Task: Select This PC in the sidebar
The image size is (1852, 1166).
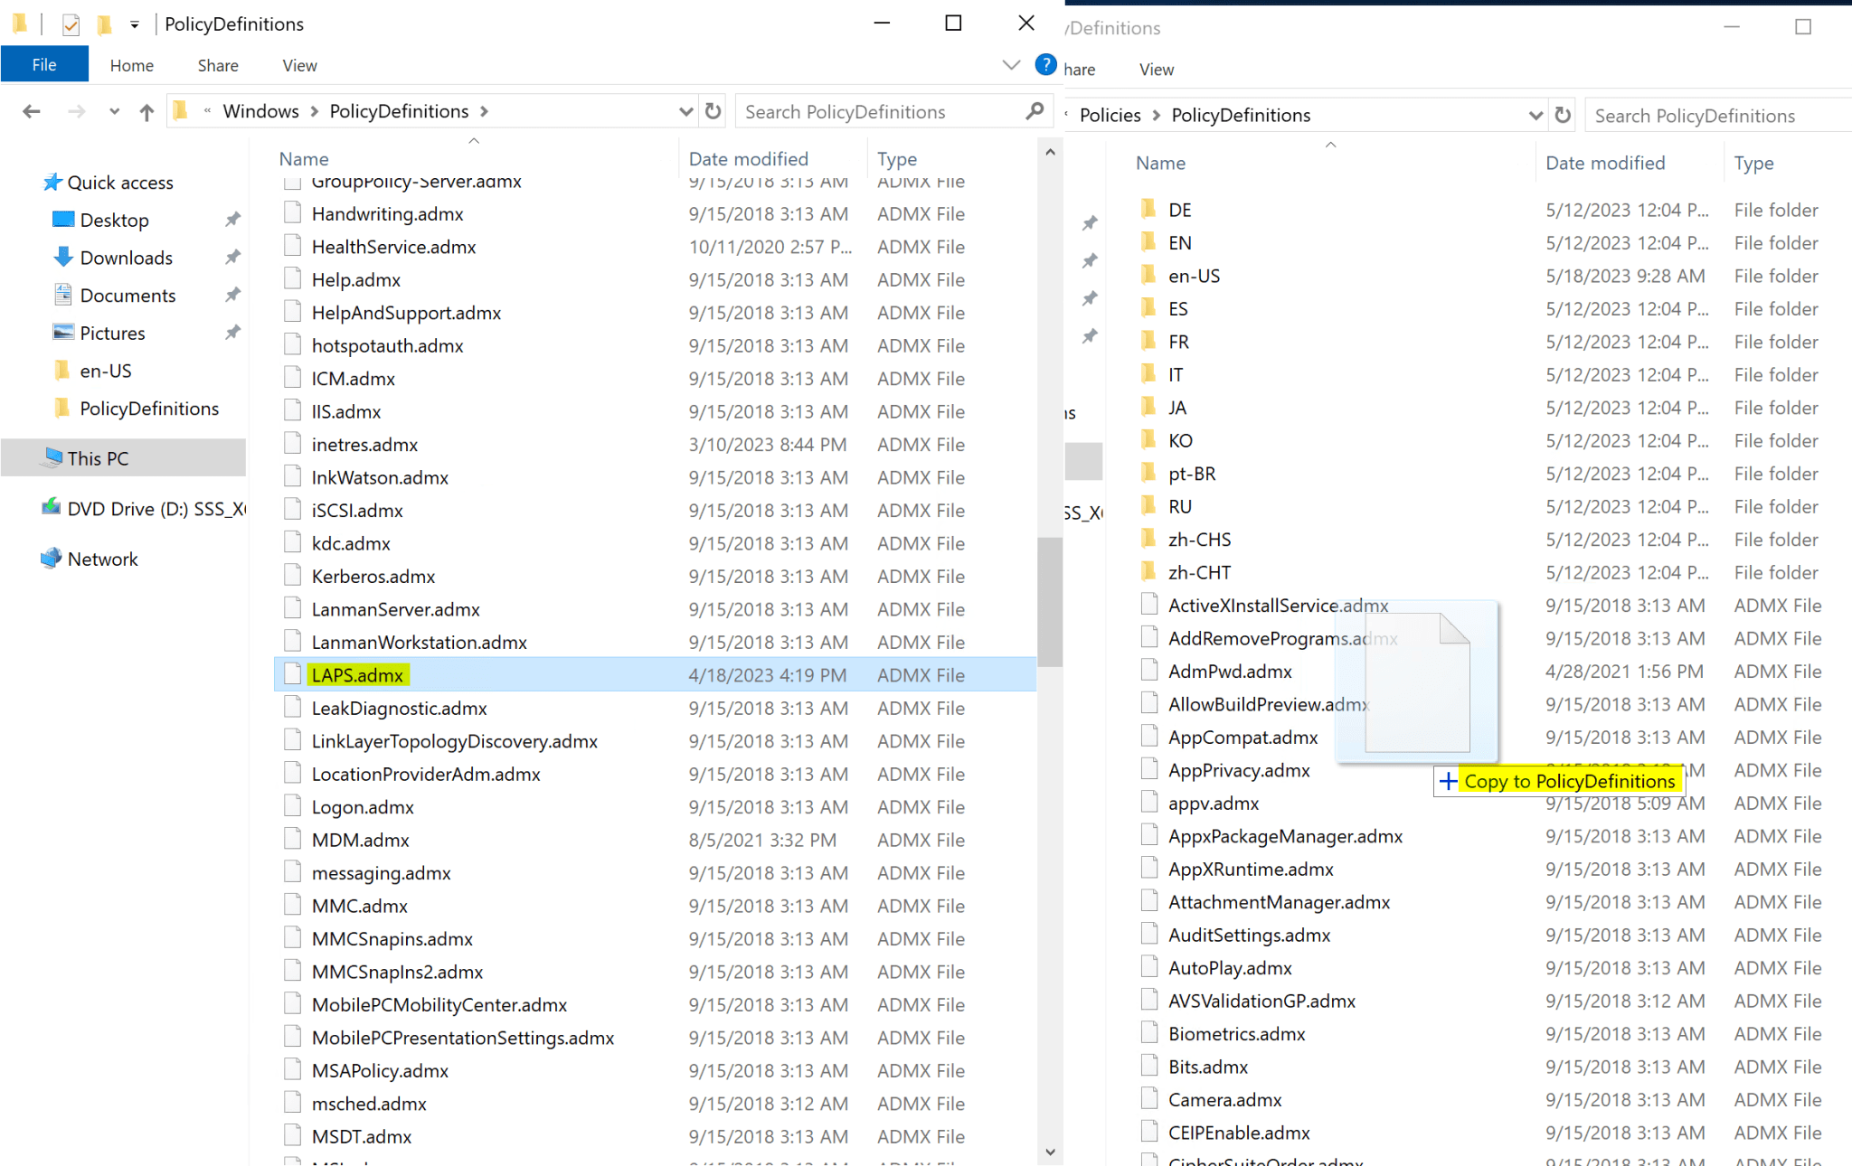Action: (92, 457)
